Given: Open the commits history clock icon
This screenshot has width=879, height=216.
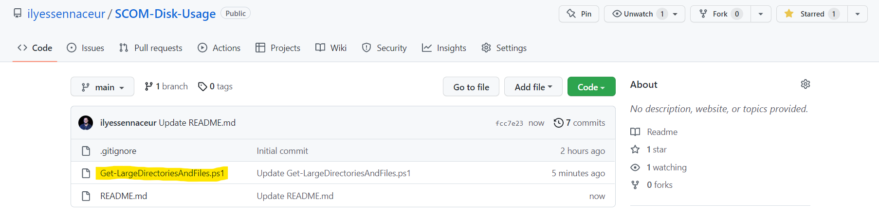Looking at the screenshot, I should pos(558,123).
